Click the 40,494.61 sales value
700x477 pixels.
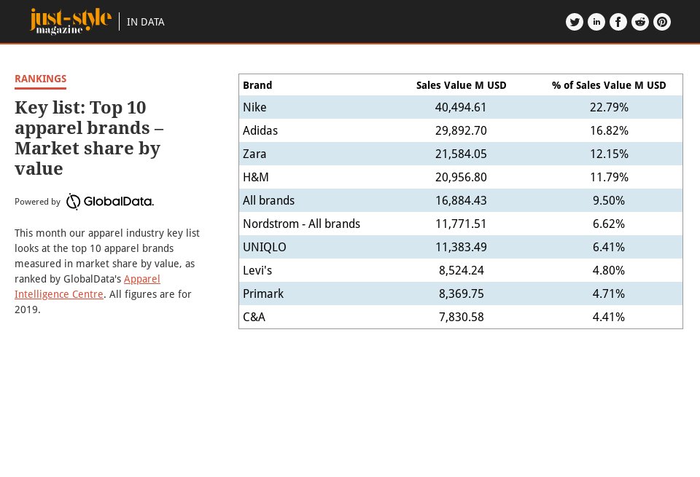coord(461,108)
